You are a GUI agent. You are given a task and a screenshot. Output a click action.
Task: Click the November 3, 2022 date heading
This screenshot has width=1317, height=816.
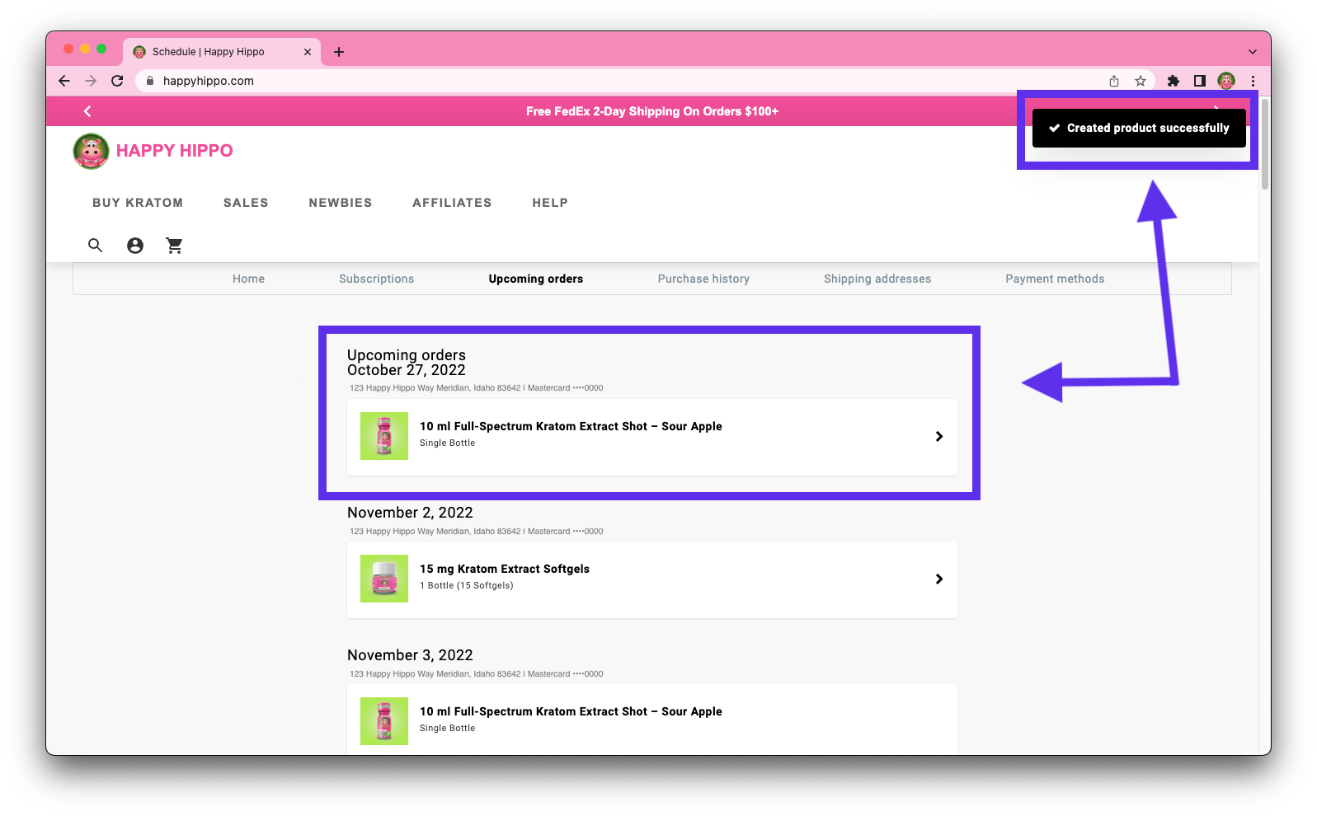pyautogui.click(x=410, y=655)
